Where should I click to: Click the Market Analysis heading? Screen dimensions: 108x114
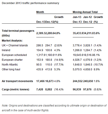coord(12,41)
